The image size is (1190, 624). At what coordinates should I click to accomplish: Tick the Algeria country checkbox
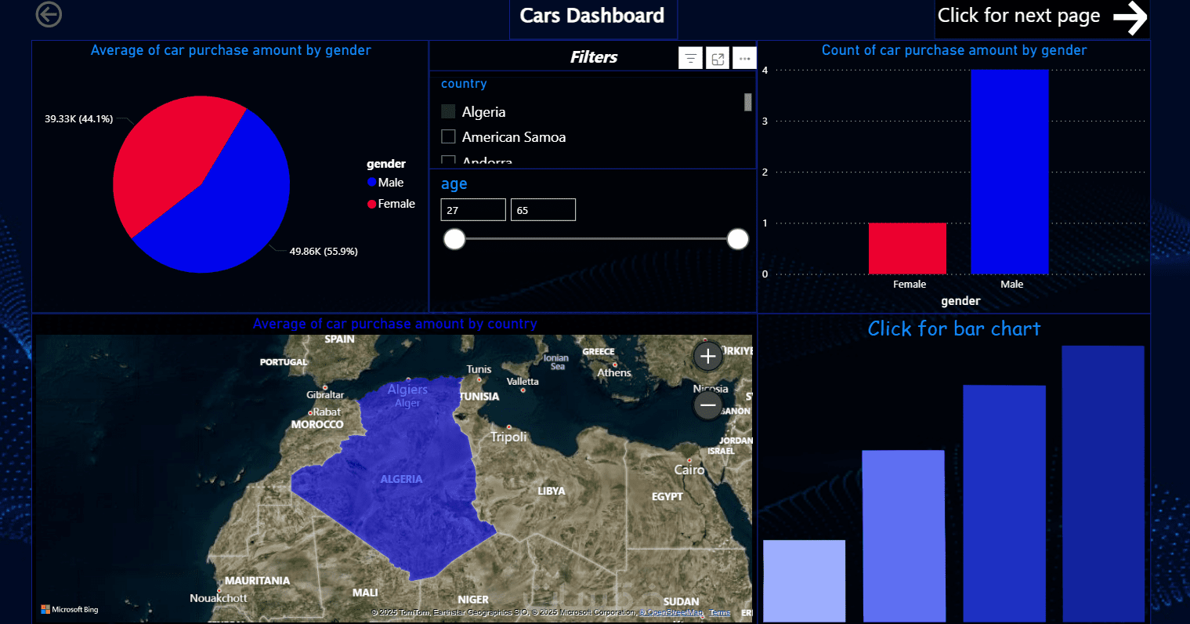click(x=448, y=111)
